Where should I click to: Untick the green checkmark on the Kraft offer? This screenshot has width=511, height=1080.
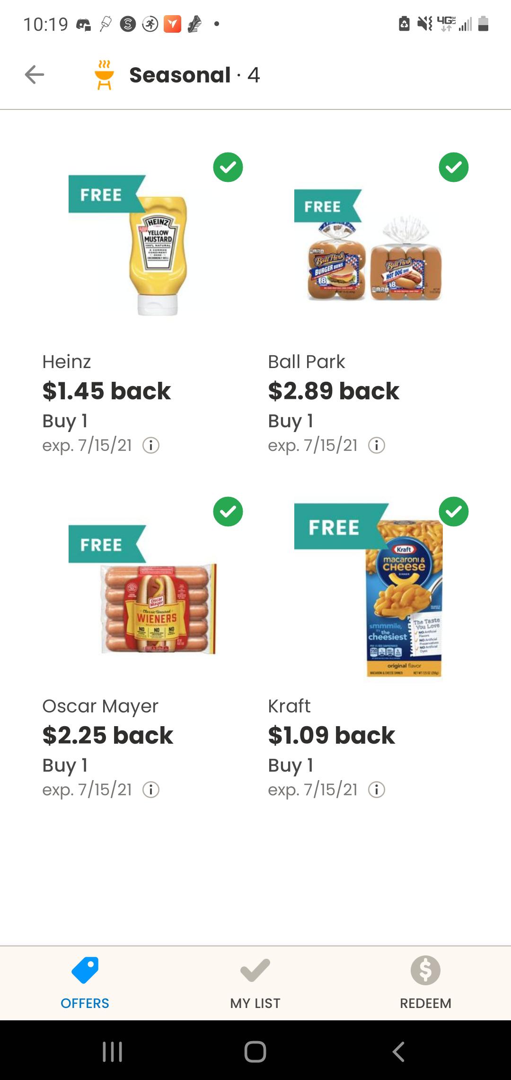[x=455, y=511]
